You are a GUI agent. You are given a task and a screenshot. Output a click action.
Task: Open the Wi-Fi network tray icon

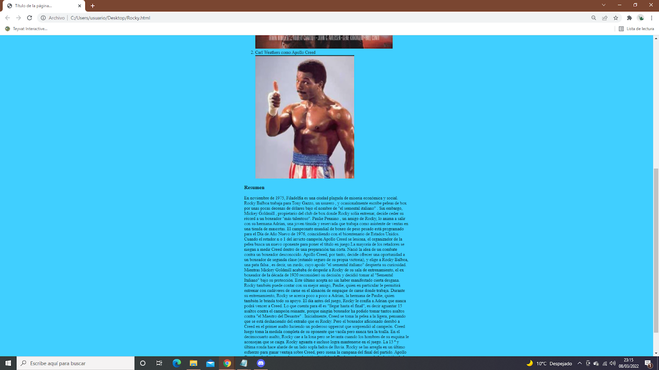605,363
